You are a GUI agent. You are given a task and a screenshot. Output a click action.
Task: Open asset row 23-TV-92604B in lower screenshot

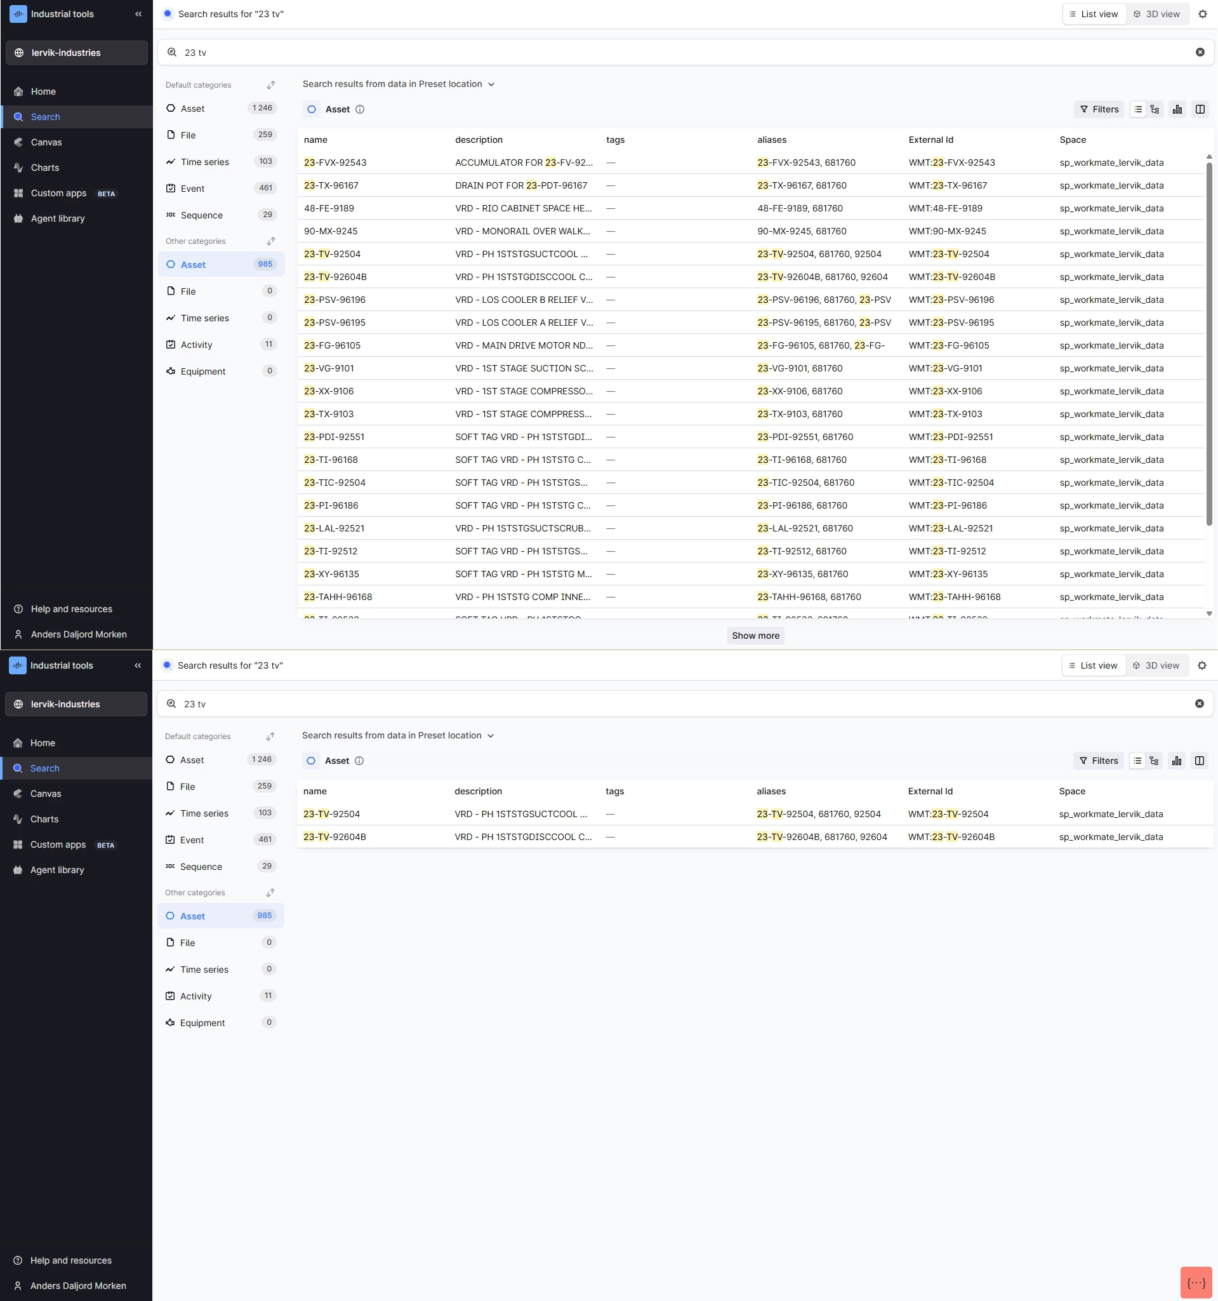click(755, 837)
